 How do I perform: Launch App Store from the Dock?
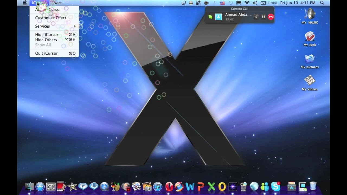pos(40,186)
